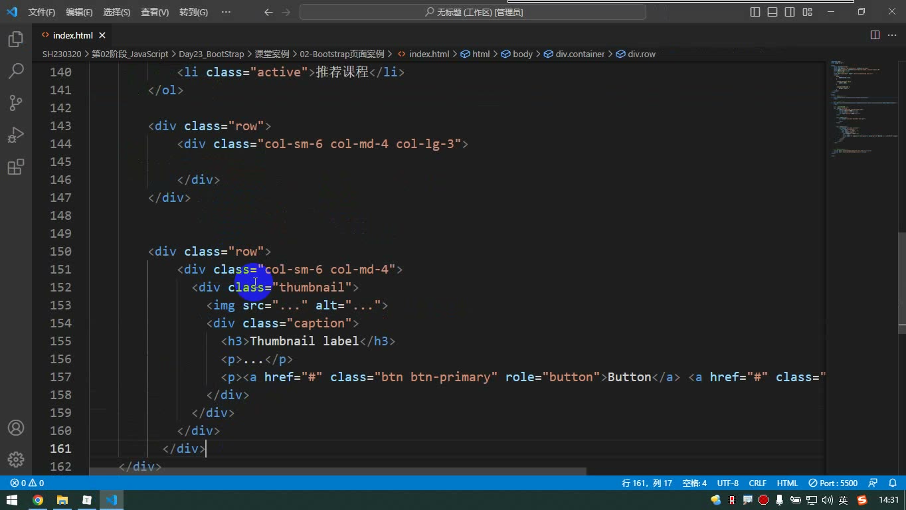Open the Run and Debug view
The image size is (906, 510).
pyautogui.click(x=16, y=135)
